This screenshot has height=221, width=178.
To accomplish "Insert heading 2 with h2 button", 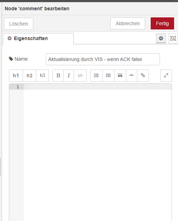I will [x=29, y=76].
